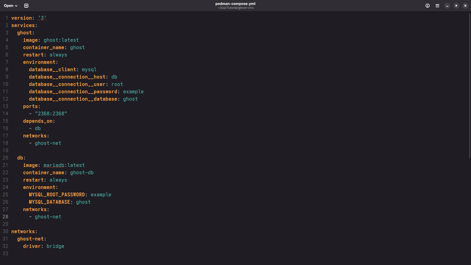
Task: Click 'environment:' on line 7
Action: pos(41,62)
